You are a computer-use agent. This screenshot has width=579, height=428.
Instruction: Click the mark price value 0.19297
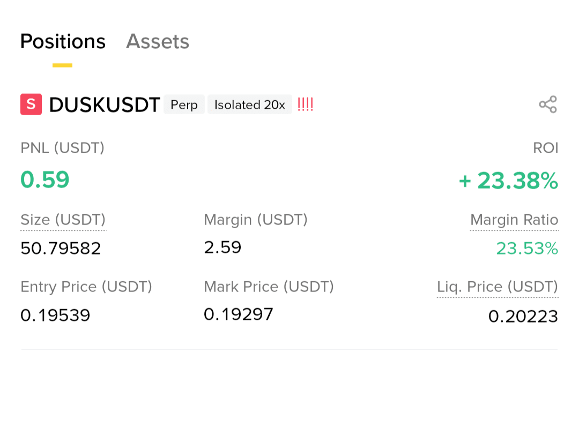(239, 314)
